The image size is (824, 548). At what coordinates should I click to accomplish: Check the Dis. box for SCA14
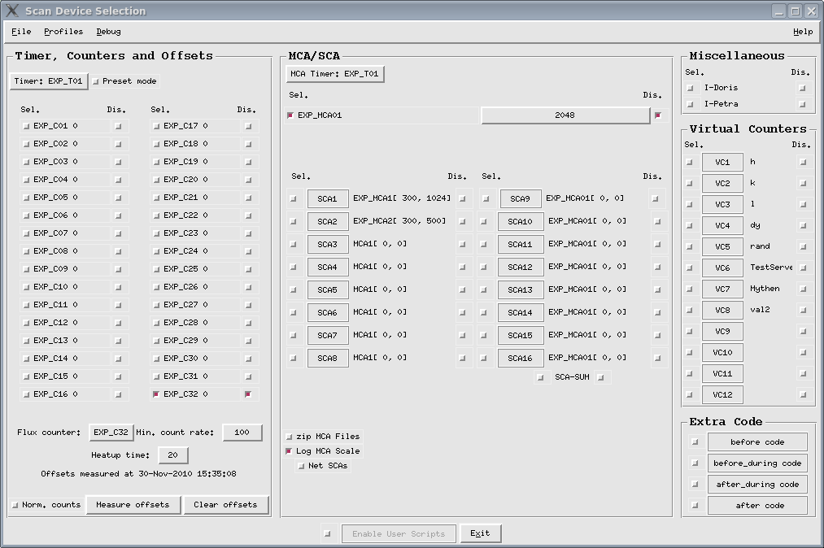[x=657, y=312]
